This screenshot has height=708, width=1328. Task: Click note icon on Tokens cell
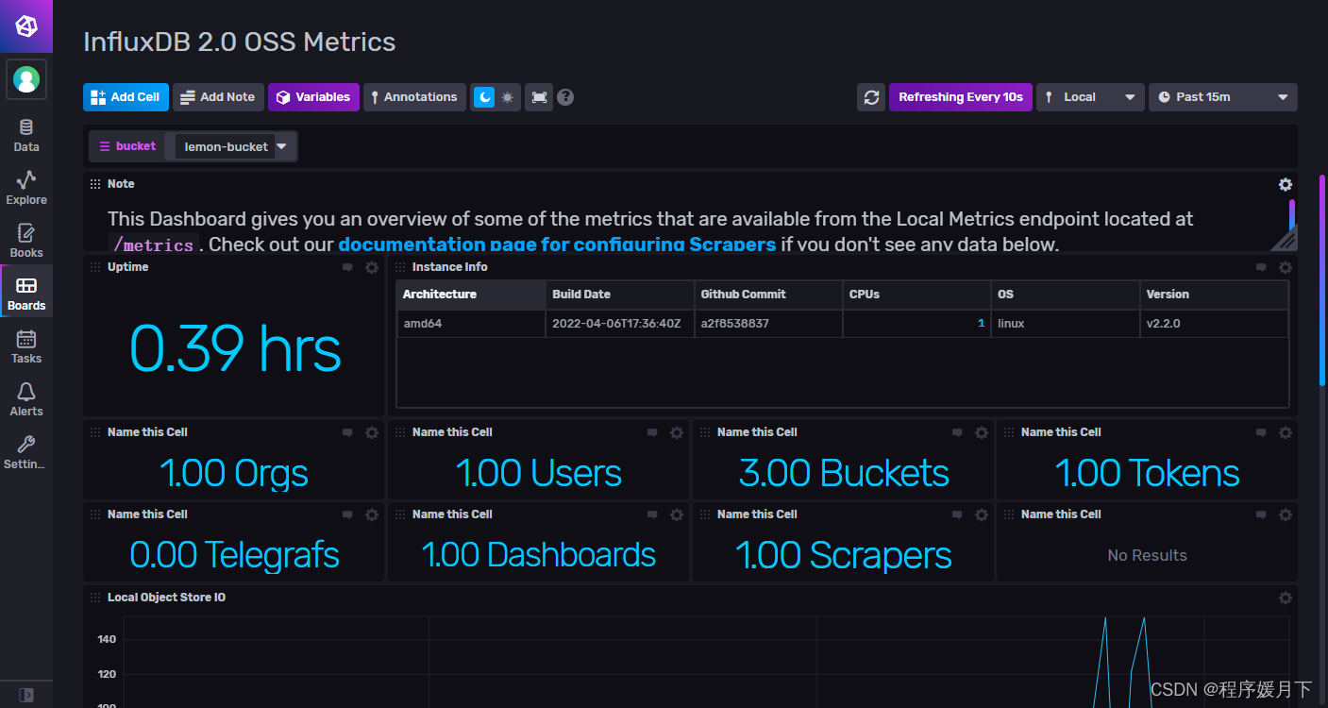coord(1261,432)
